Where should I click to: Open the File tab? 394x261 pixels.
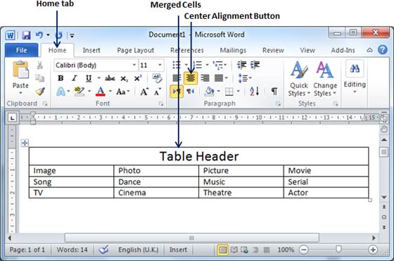(22, 50)
